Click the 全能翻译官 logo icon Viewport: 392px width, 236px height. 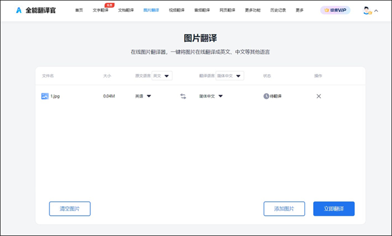tap(19, 10)
